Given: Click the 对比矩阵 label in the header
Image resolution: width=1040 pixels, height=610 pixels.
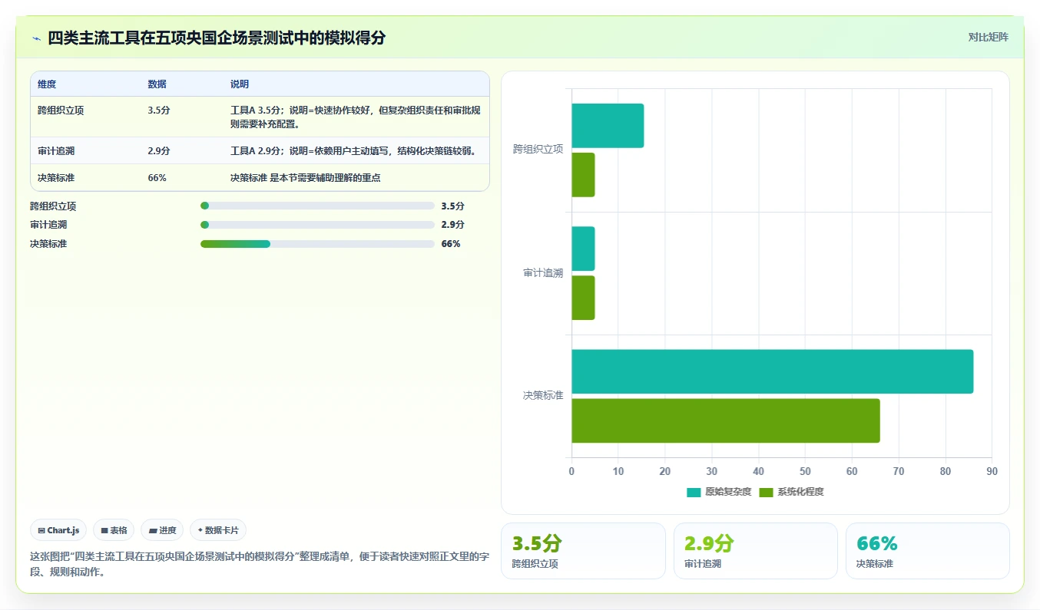Looking at the screenshot, I should click(988, 37).
